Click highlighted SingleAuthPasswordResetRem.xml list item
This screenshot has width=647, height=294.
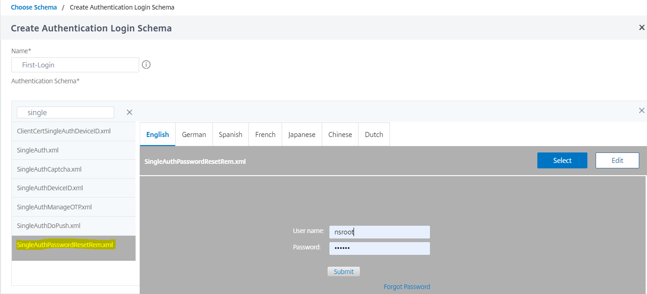(74, 248)
